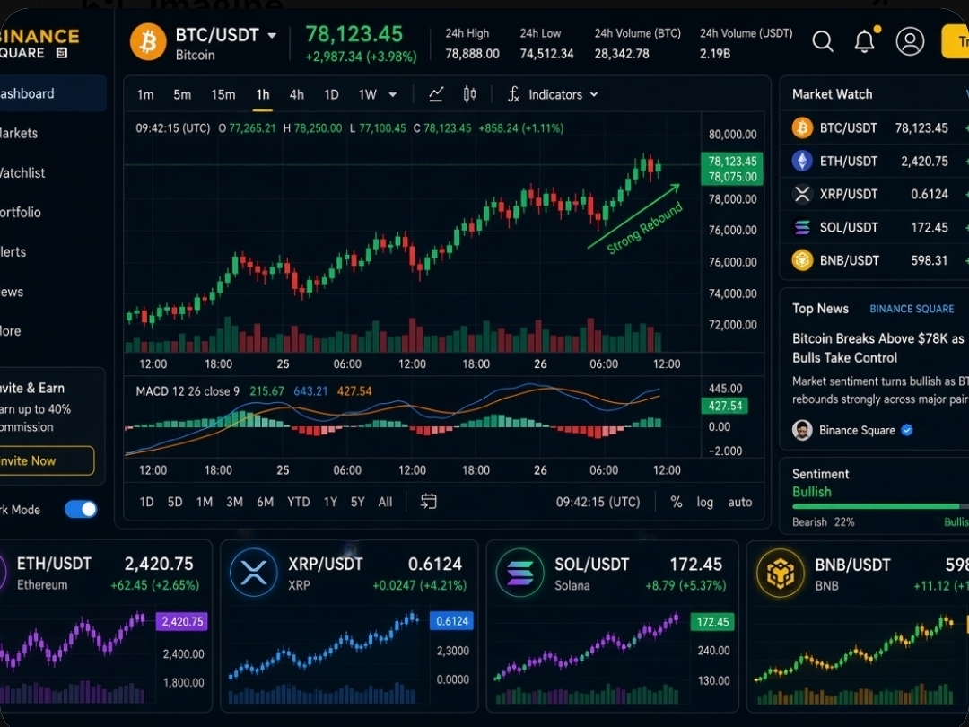The height and width of the screenshot is (727, 969).
Task: Click the icon beside SQUARE logo text
Action: 61,53
